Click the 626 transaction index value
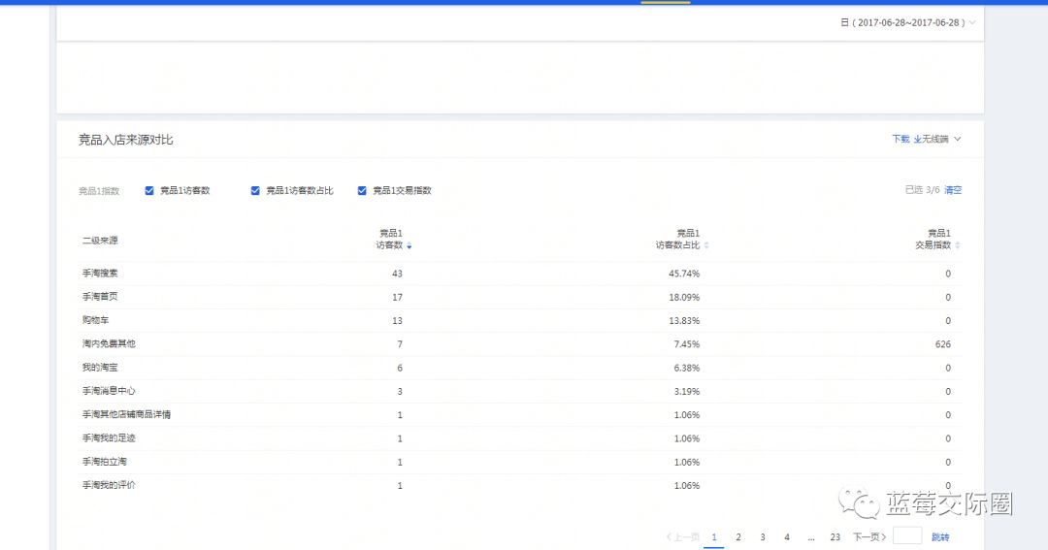 [x=942, y=344]
